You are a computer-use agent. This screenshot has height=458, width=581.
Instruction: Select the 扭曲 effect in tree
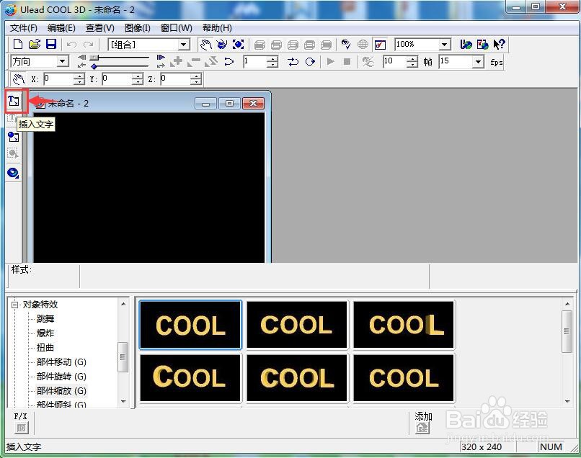click(45, 348)
